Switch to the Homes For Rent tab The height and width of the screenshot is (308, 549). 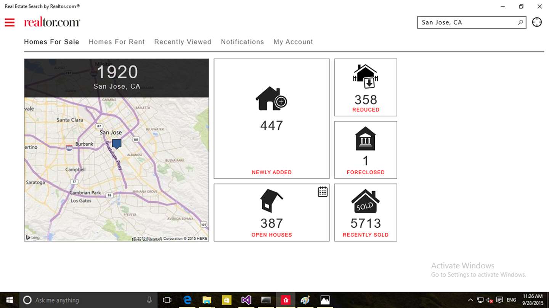tap(117, 42)
